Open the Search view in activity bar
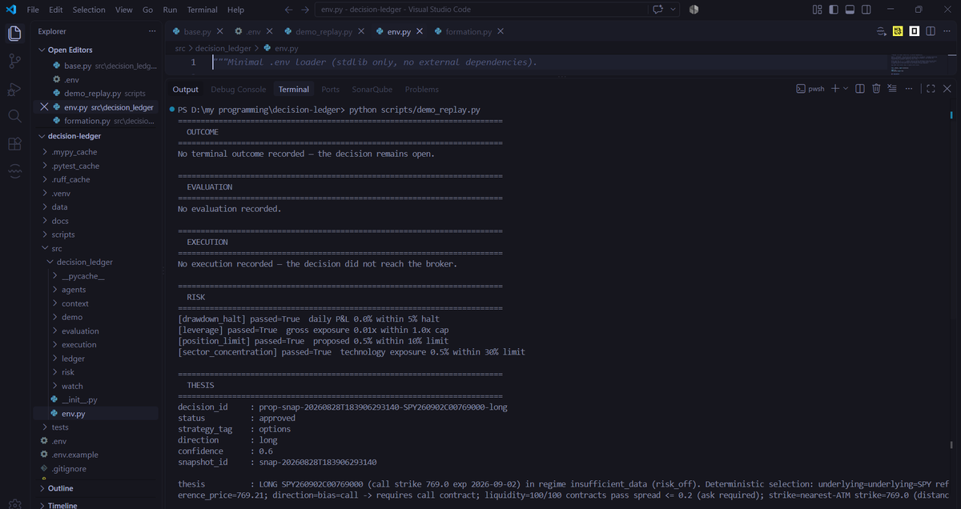Viewport: 961px width, 509px height. coord(14,116)
